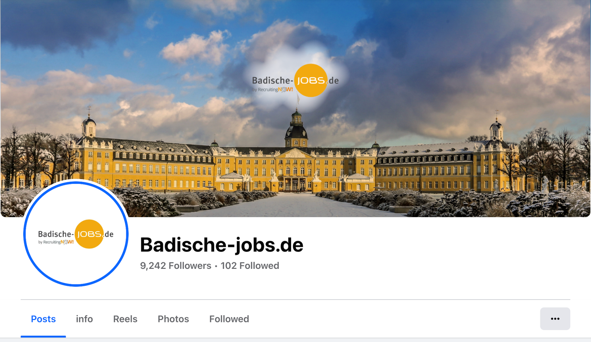The image size is (591, 342).
Task: Click the left wing tower of the castle
Action: click(x=89, y=125)
